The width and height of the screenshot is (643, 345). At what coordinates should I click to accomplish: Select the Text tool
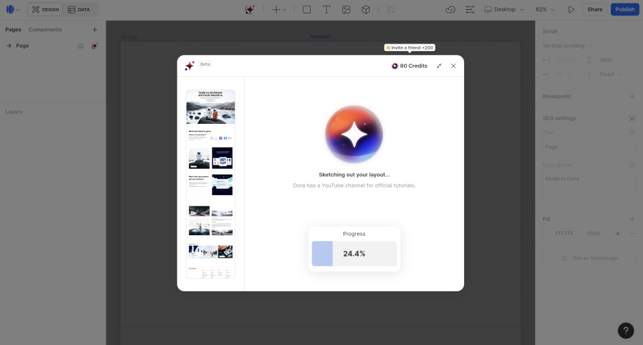tap(326, 9)
